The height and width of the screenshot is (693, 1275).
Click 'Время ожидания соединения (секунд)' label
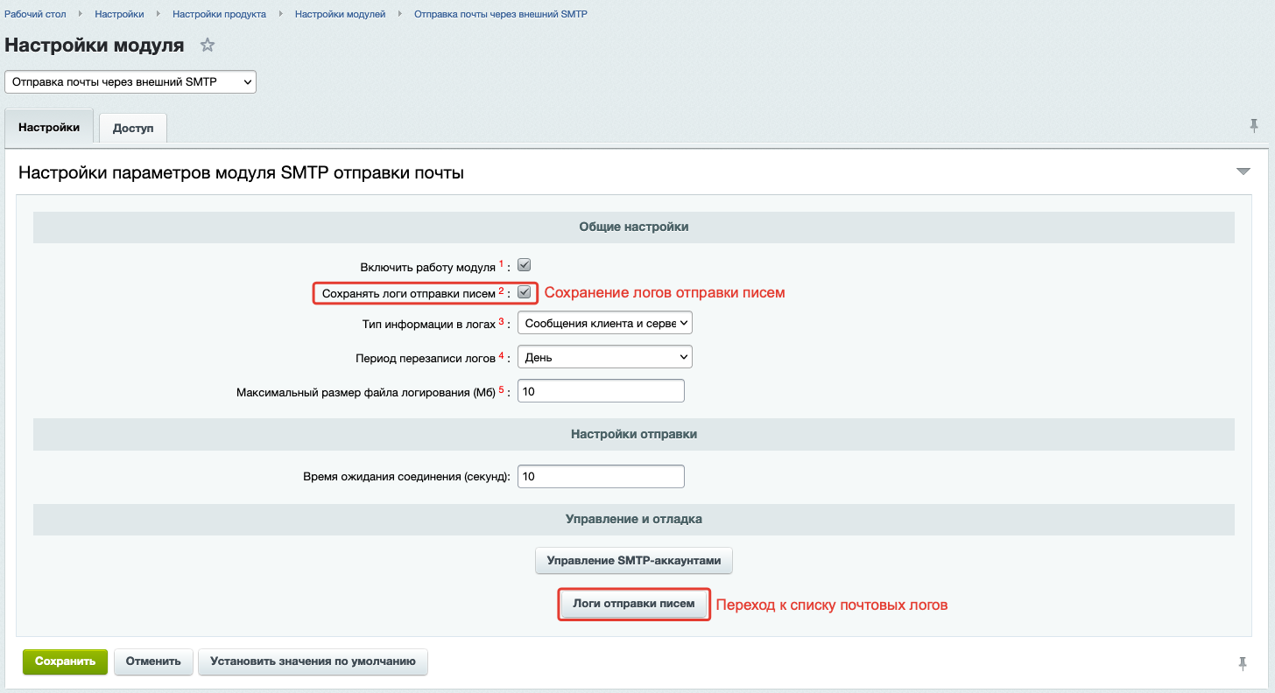[406, 476]
